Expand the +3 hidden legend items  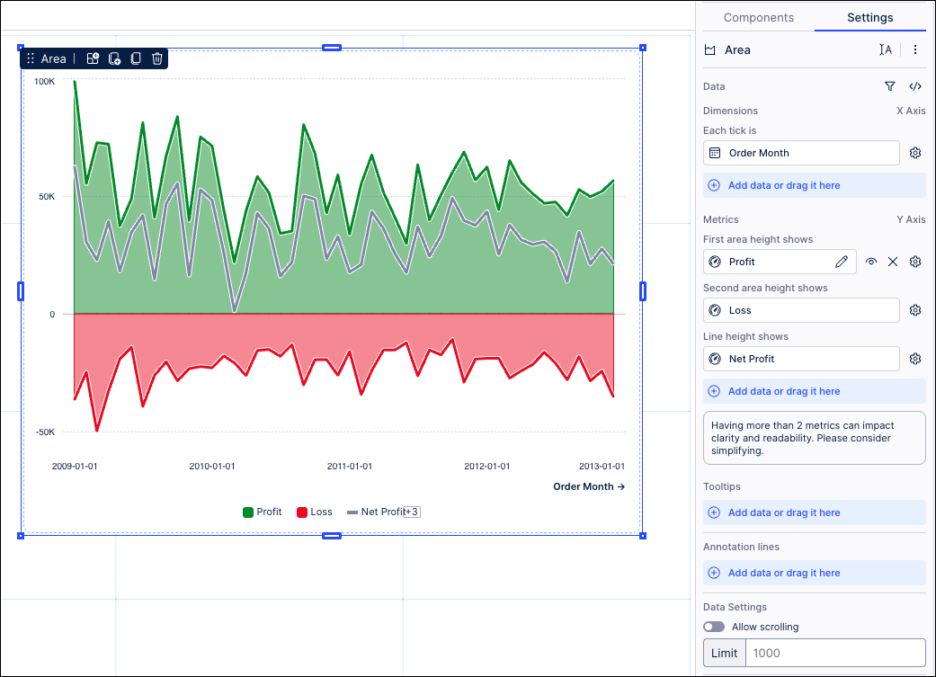coord(412,512)
